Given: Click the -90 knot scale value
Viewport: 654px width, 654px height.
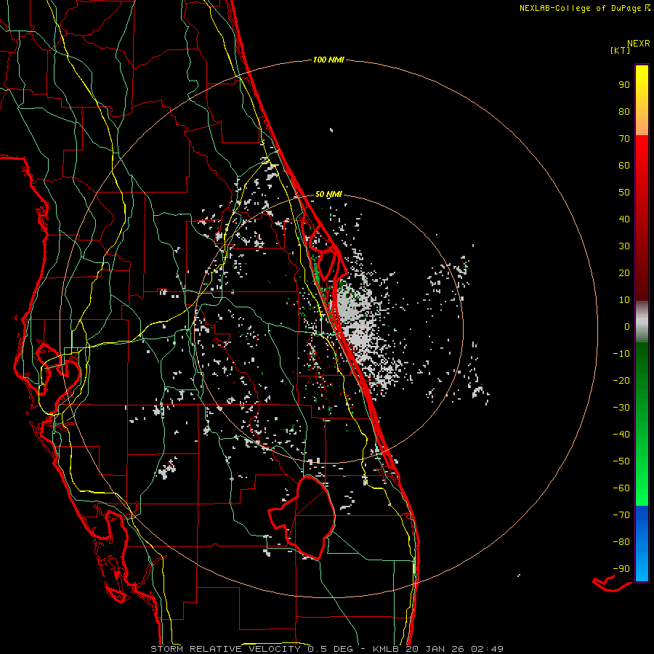Looking at the screenshot, I should click(x=621, y=569).
